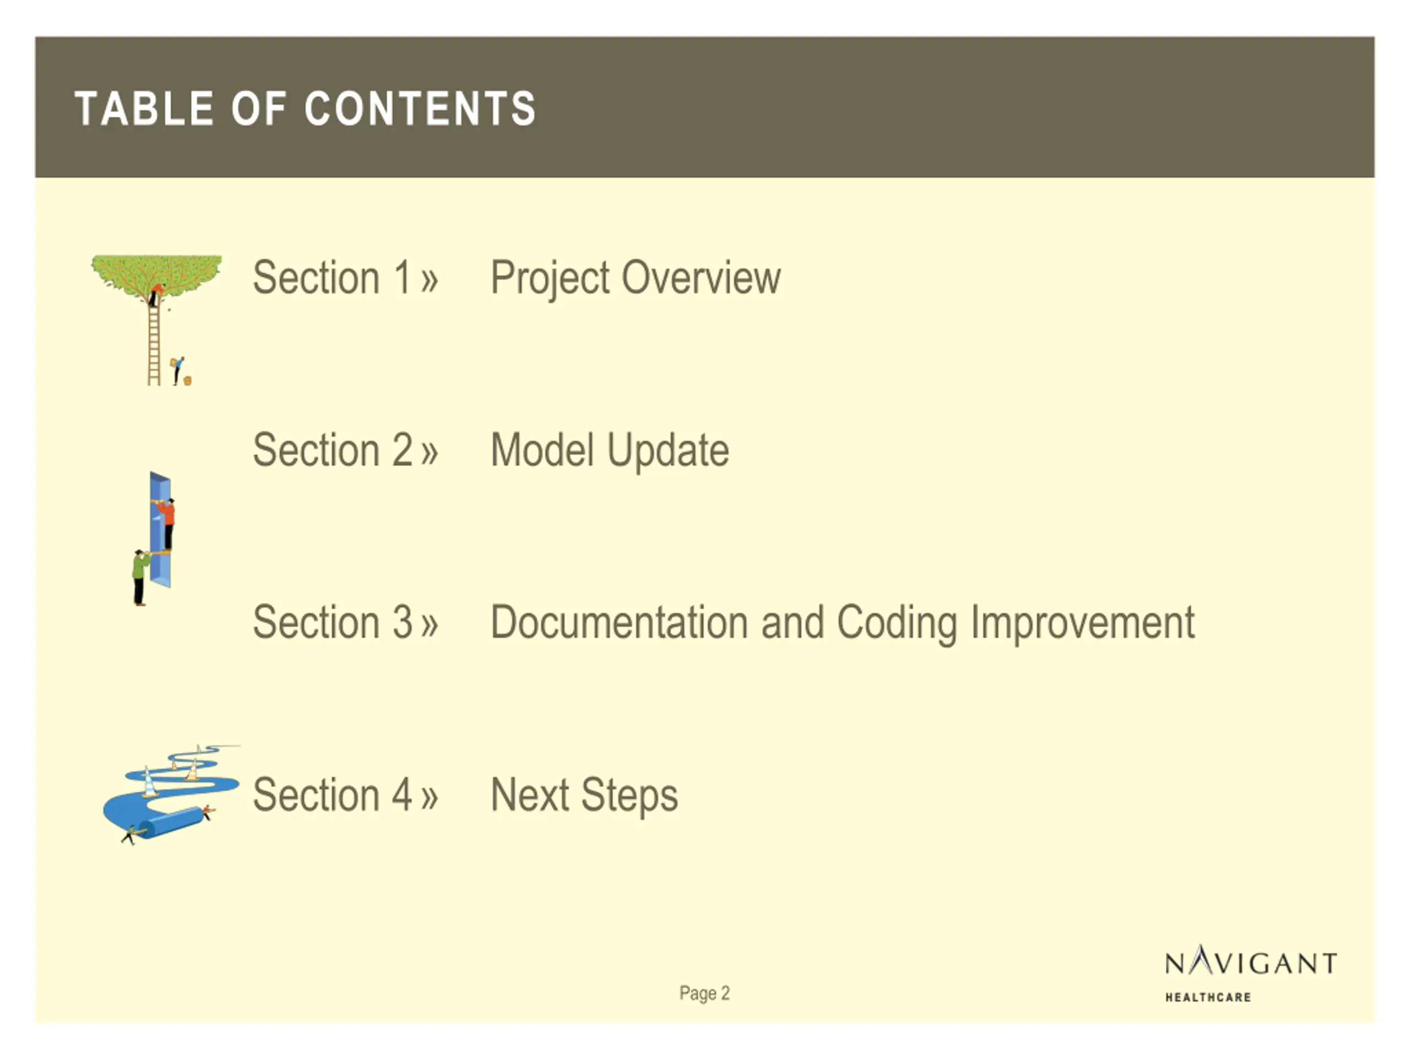The width and height of the screenshot is (1410, 1058).
Task: Select the Section 1 label
Action: 332,278
